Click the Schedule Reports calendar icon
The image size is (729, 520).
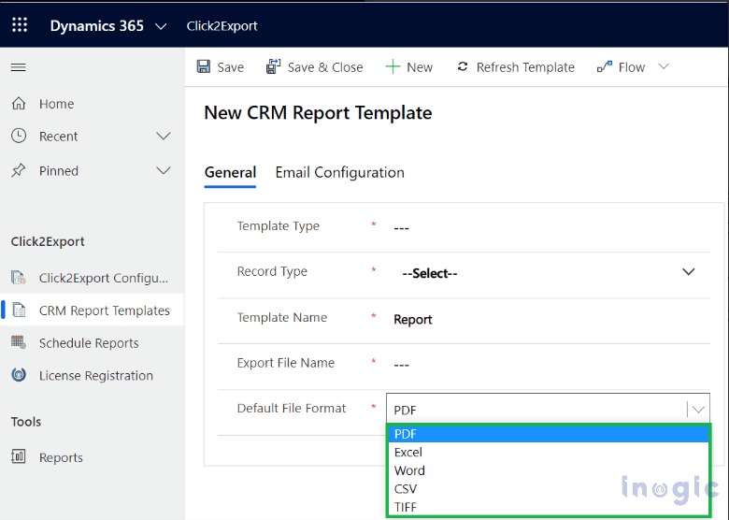click(x=19, y=342)
